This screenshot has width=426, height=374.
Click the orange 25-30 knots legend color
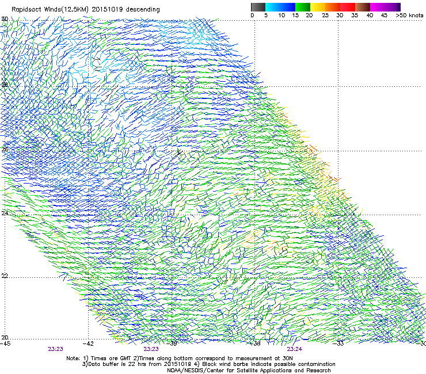pos(333,7)
